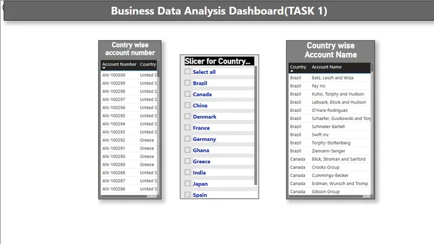Select the AN-100286 cell
Screen dimensions: 434x244
[x=114, y=189]
